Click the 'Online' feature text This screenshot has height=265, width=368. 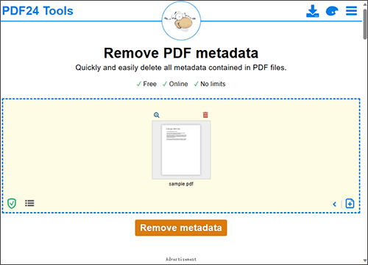point(178,84)
